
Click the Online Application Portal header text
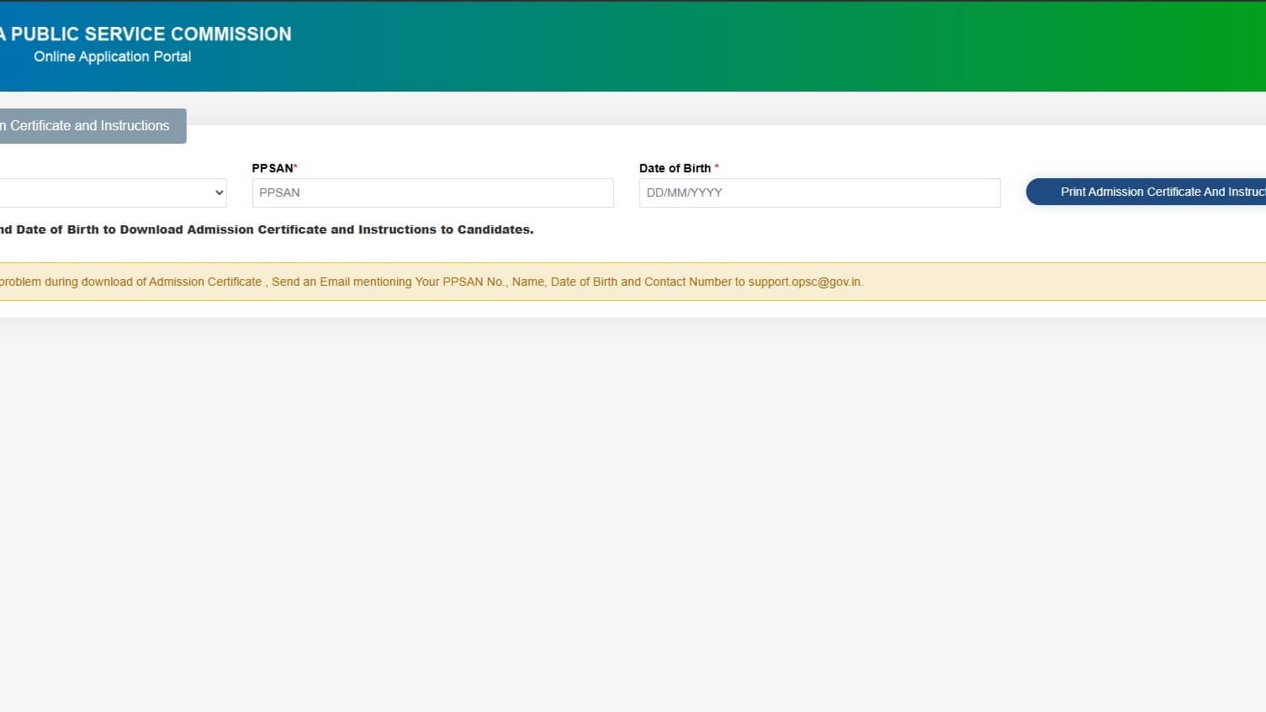click(112, 56)
